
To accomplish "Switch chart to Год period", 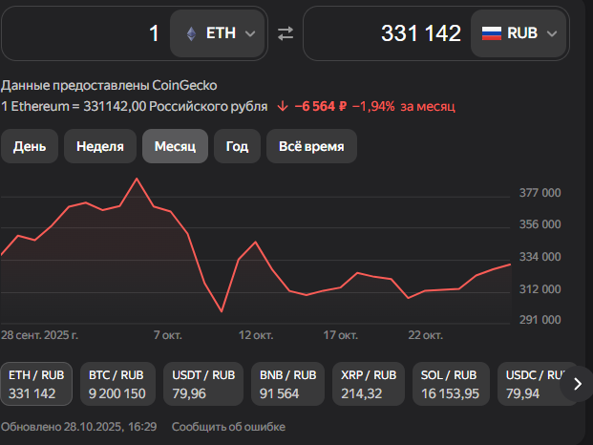I will point(237,146).
